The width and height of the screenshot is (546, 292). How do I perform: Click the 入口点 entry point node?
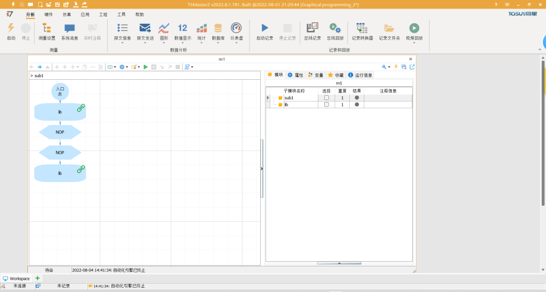click(x=60, y=91)
